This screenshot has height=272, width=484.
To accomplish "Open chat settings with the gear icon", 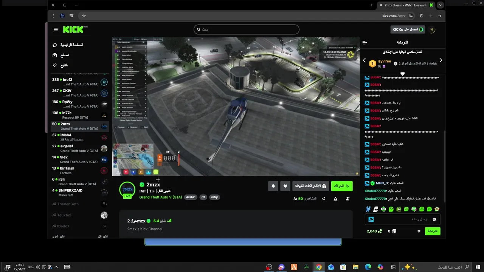I will coord(419,231).
